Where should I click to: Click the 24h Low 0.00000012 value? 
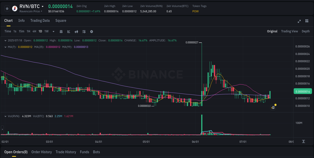point(129,11)
